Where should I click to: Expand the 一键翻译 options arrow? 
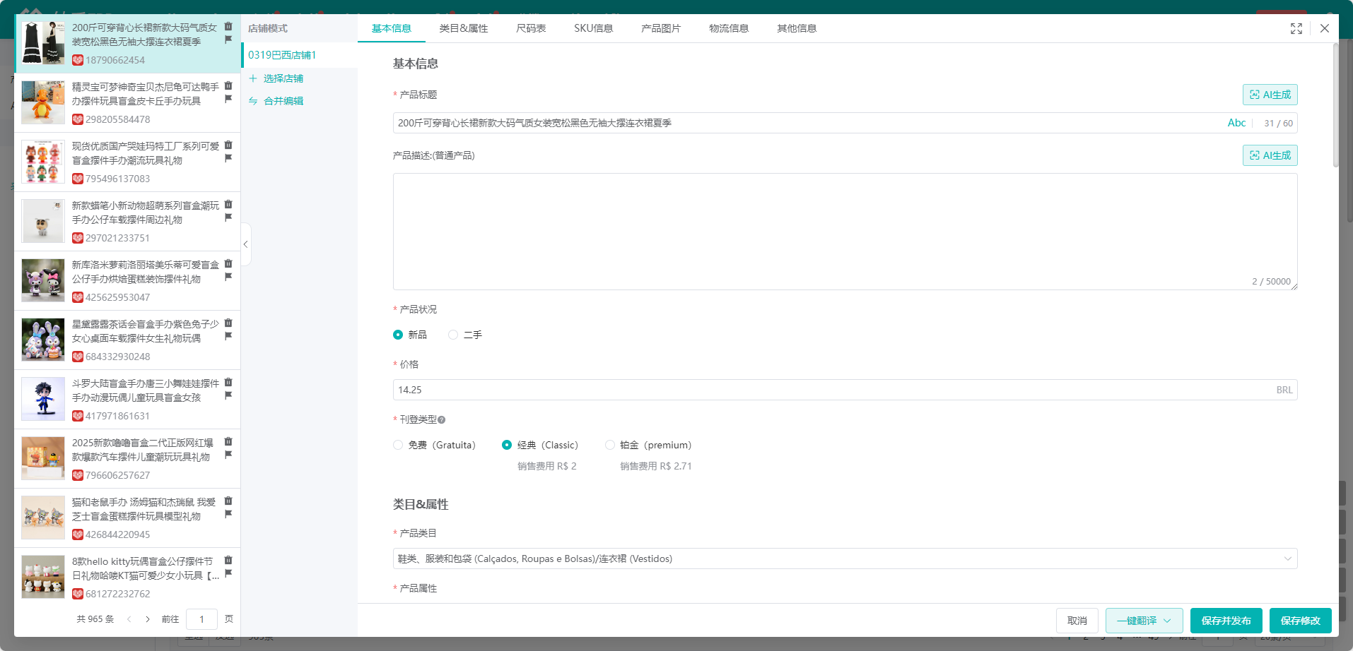(x=1167, y=620)
